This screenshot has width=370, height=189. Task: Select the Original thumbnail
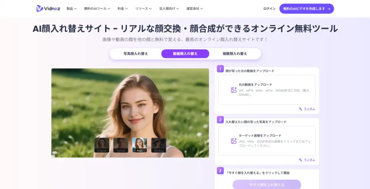(x=102, y=145)
